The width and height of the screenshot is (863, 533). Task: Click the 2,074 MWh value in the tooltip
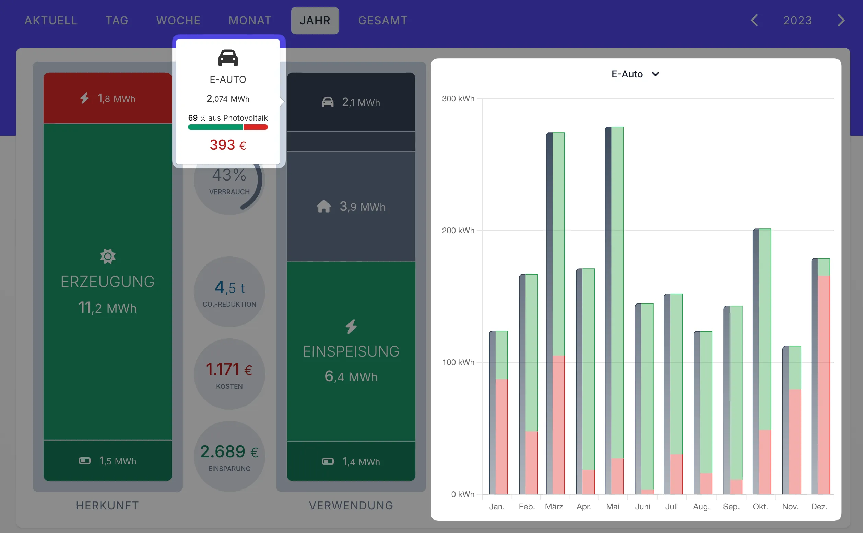[228, 99]
